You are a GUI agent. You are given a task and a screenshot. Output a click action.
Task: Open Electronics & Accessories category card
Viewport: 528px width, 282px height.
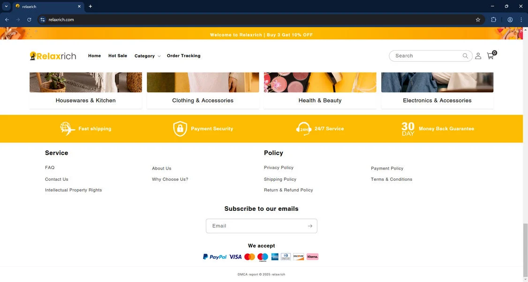tap(437, 90)
